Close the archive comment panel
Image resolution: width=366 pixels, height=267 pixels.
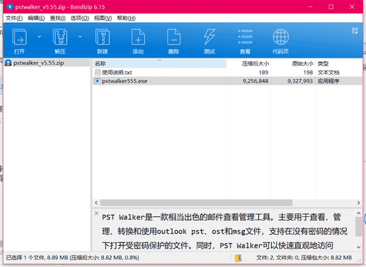pyautogui.click(x=96, y=213)
